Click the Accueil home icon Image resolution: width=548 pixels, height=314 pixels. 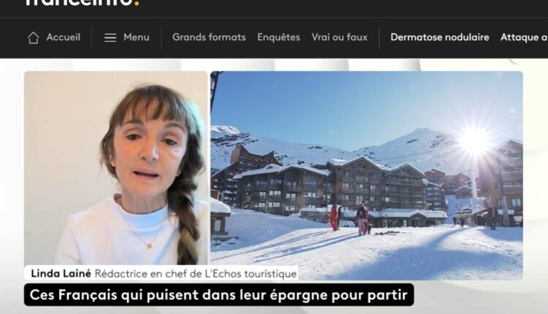tap(33, 38)
